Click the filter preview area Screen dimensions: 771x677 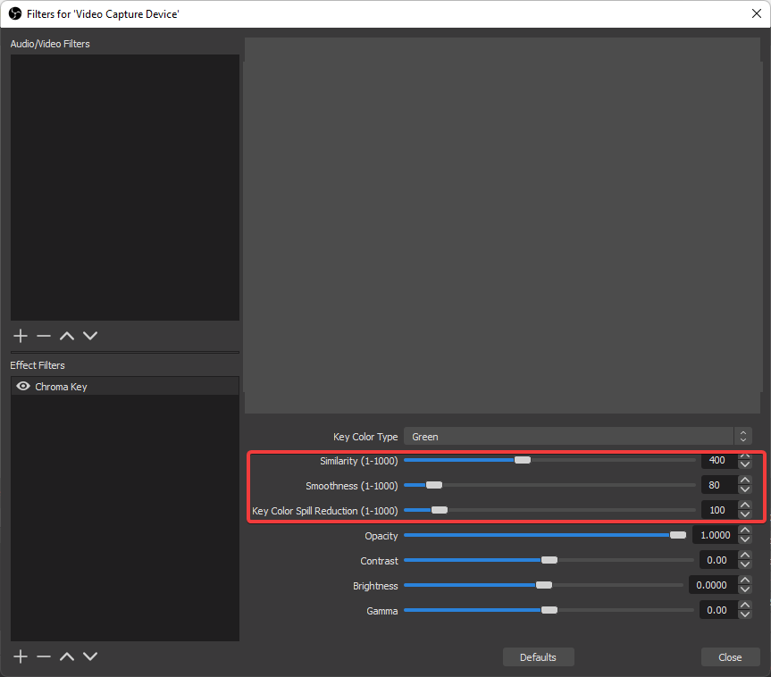[x=502, y=226]
